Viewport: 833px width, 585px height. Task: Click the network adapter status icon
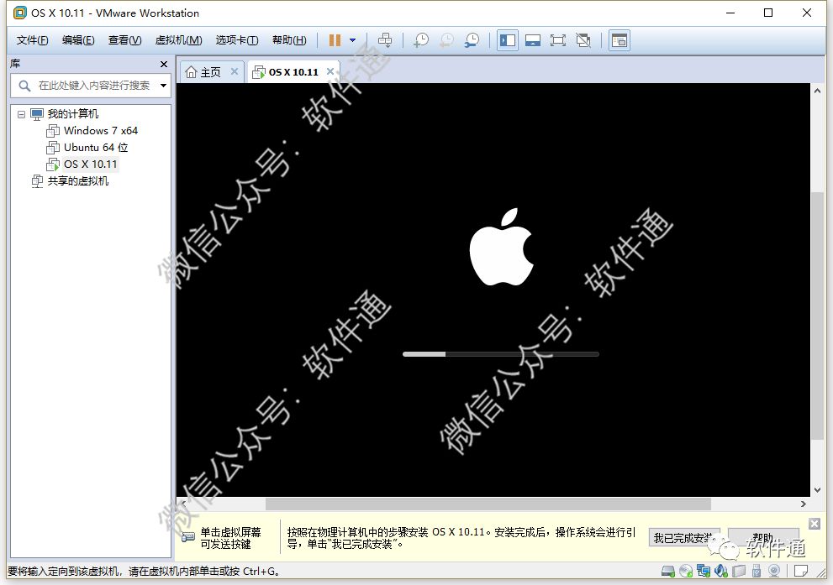[x=704, y=572]
